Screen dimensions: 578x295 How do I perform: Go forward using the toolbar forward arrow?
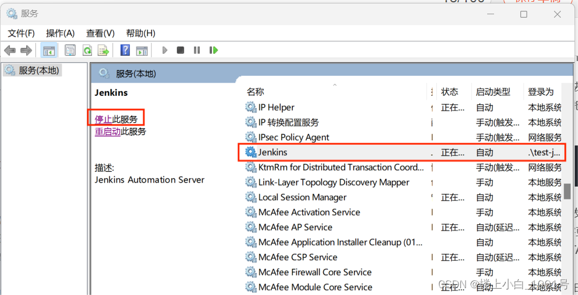coord(26,50)
